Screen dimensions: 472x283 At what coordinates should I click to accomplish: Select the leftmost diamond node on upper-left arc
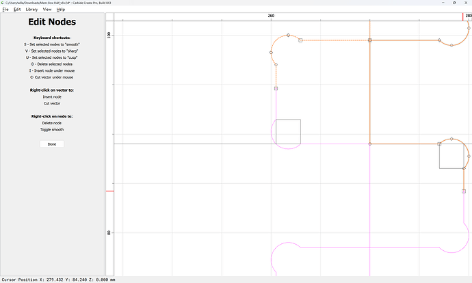coord(271,53)
